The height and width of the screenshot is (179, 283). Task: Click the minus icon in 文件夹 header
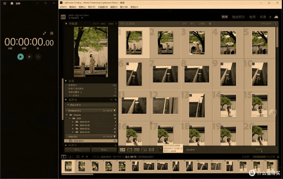(x=112, y=100)
